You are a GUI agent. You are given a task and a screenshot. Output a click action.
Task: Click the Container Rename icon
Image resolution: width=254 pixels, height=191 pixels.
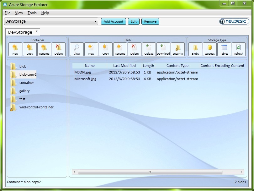point(44,49)
